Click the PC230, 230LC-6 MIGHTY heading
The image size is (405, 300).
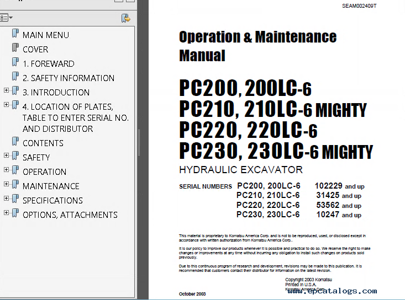tap(276, 151)
